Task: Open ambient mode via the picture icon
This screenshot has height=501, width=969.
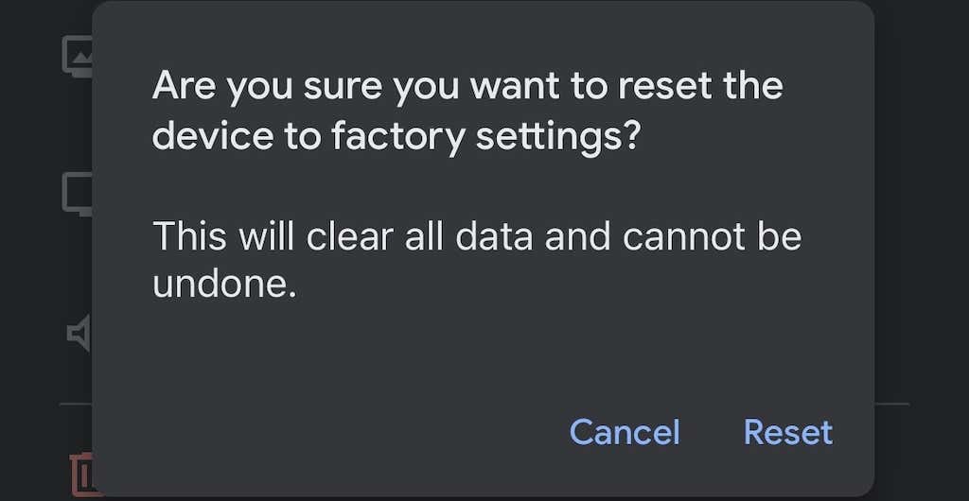Action: tap(78, 57)
